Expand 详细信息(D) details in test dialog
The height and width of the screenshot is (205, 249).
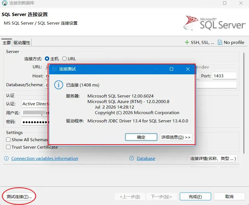[176, 137]
